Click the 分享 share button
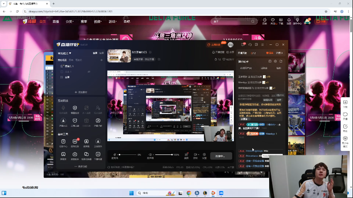Viewport: 353px width, 198px height. click(x=230, y=52)
